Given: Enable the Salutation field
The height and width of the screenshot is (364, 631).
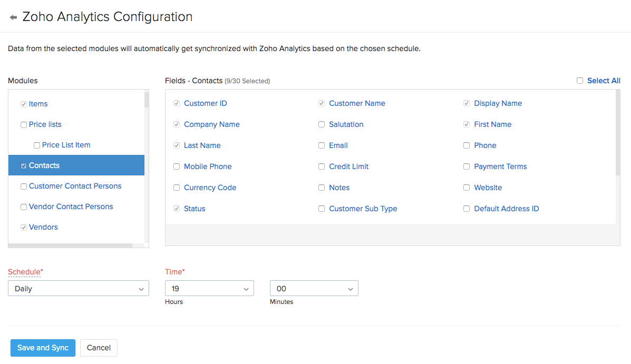Looking at the screenshot, I should coord(322,124).
